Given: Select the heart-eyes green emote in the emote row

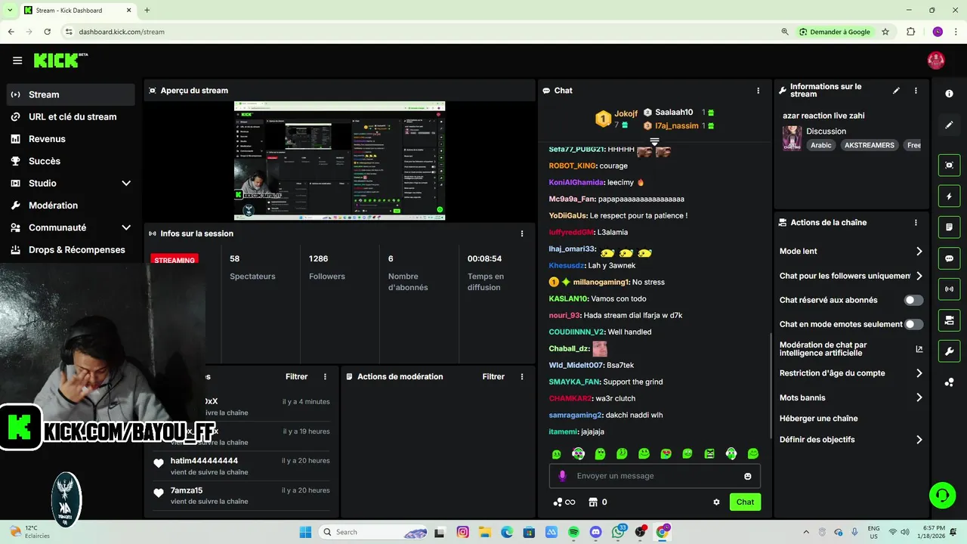Looking at the screenshot, I should [x=666, y=454].
